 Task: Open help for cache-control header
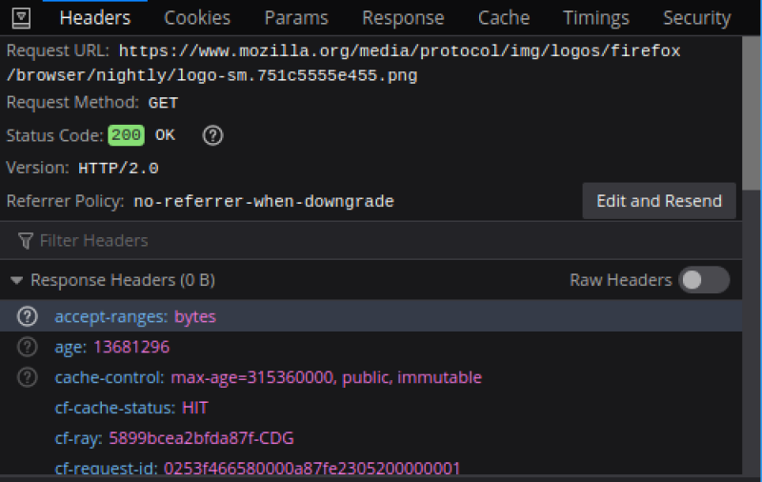tap(28, 377)
